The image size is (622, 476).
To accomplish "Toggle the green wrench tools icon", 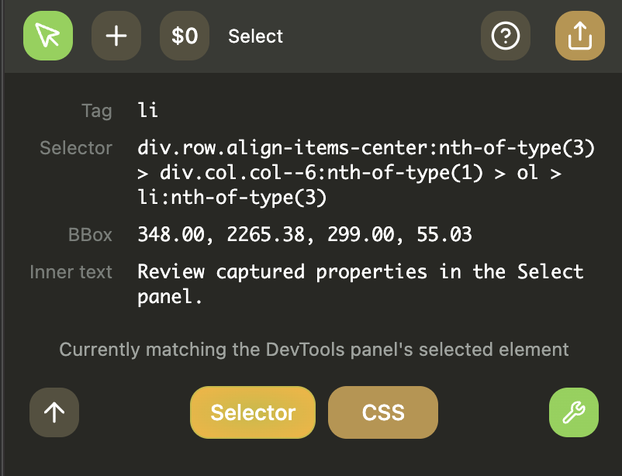I will click(x=573, y=412).
